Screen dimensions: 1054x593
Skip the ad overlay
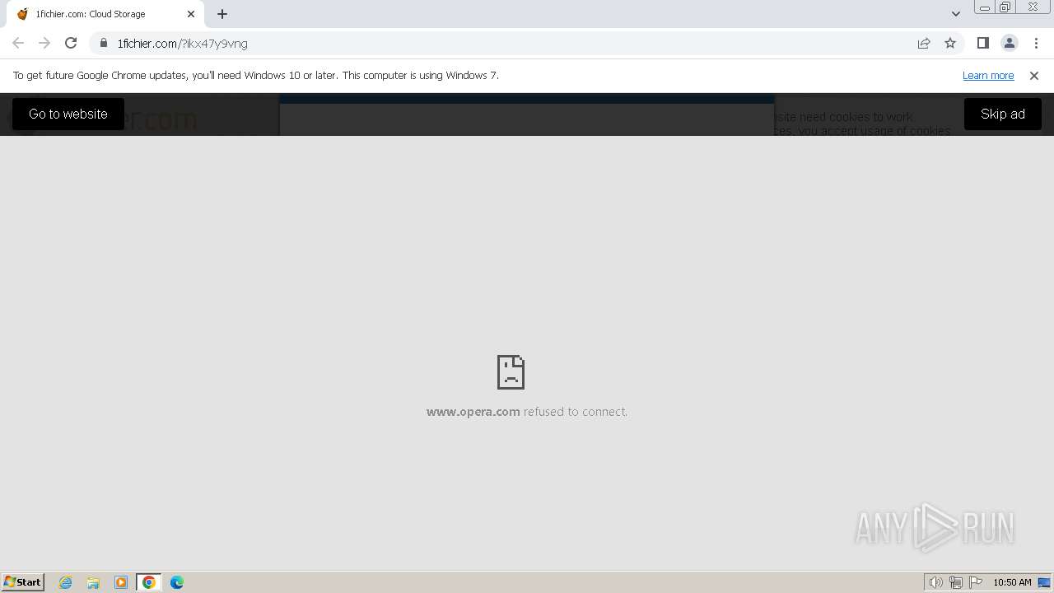[x=1002, y=114]
